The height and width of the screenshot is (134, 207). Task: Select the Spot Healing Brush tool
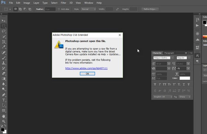coord(4,53)
